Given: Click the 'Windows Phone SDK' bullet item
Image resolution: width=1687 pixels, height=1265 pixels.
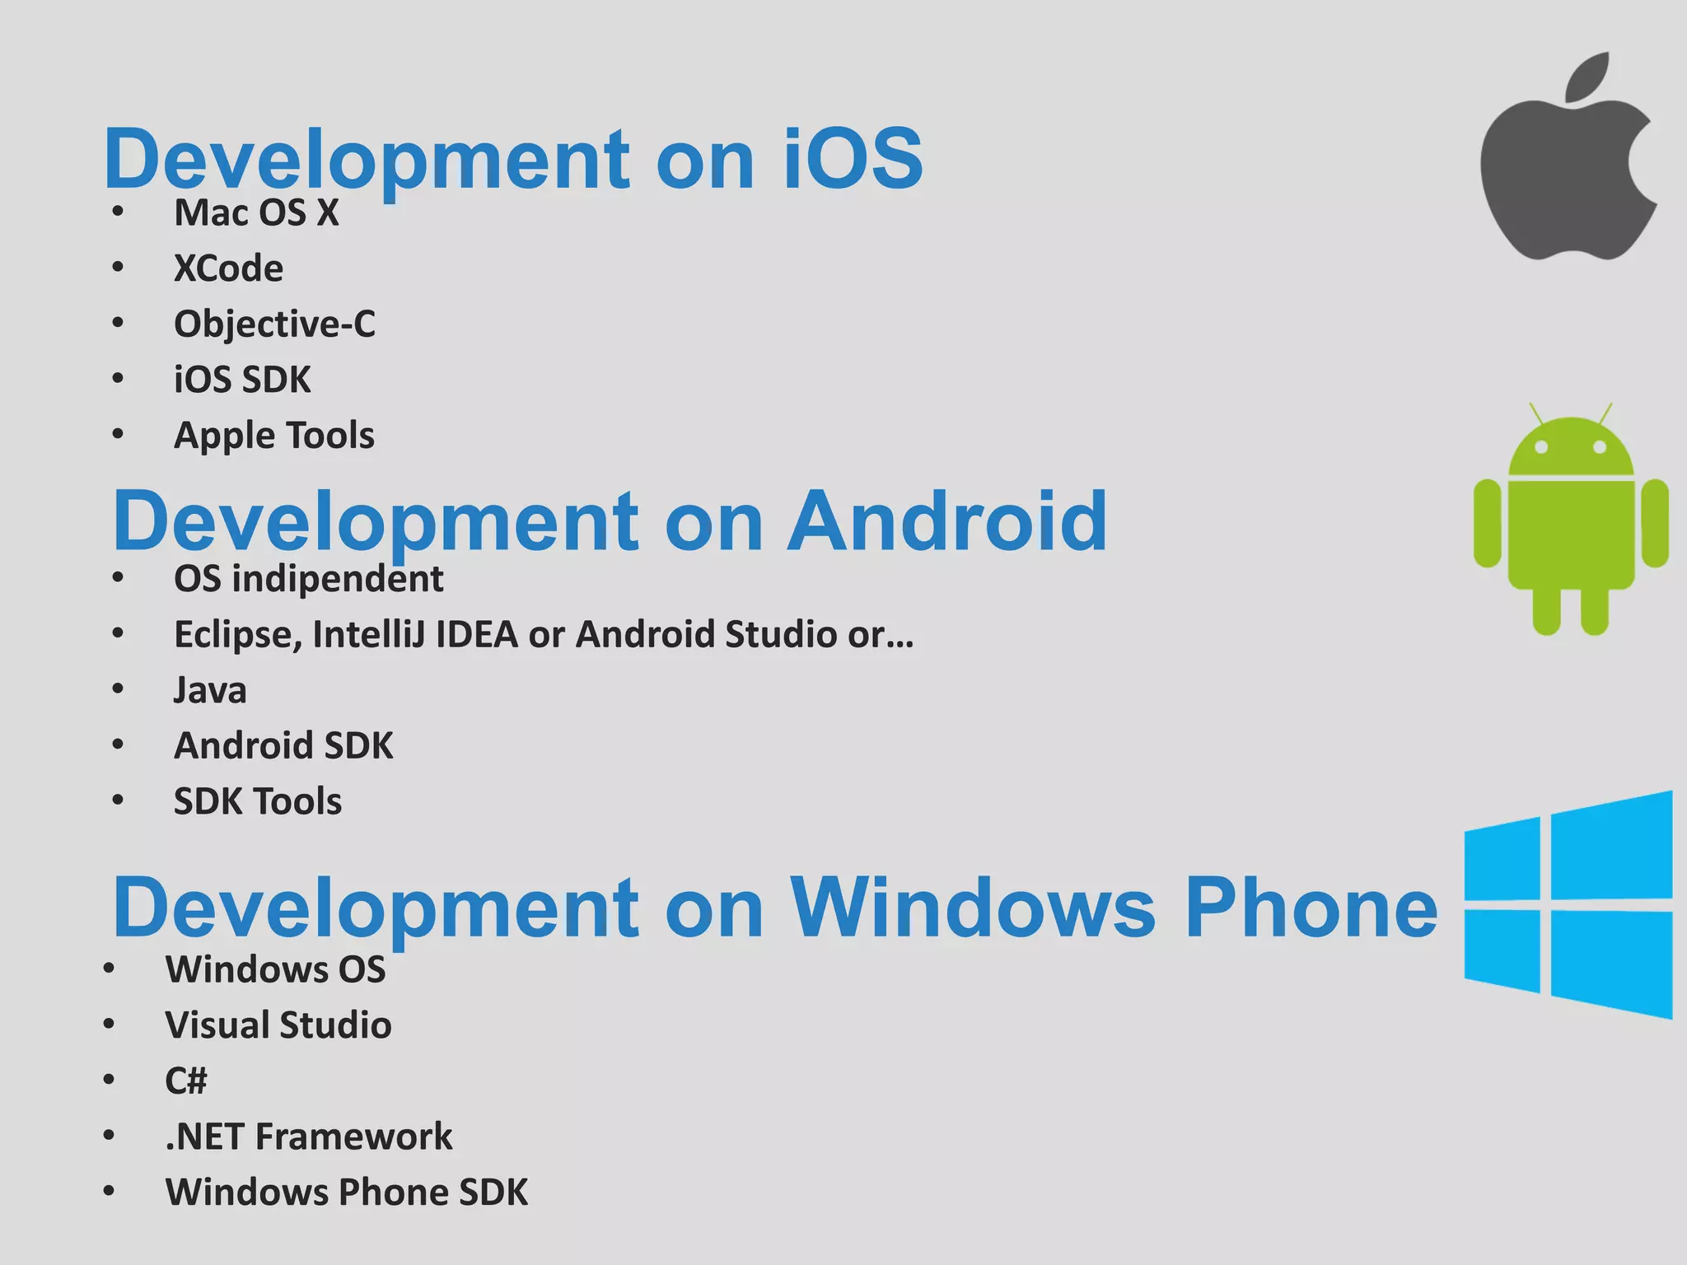Looking at the screenshot, I should (347, 1193).
